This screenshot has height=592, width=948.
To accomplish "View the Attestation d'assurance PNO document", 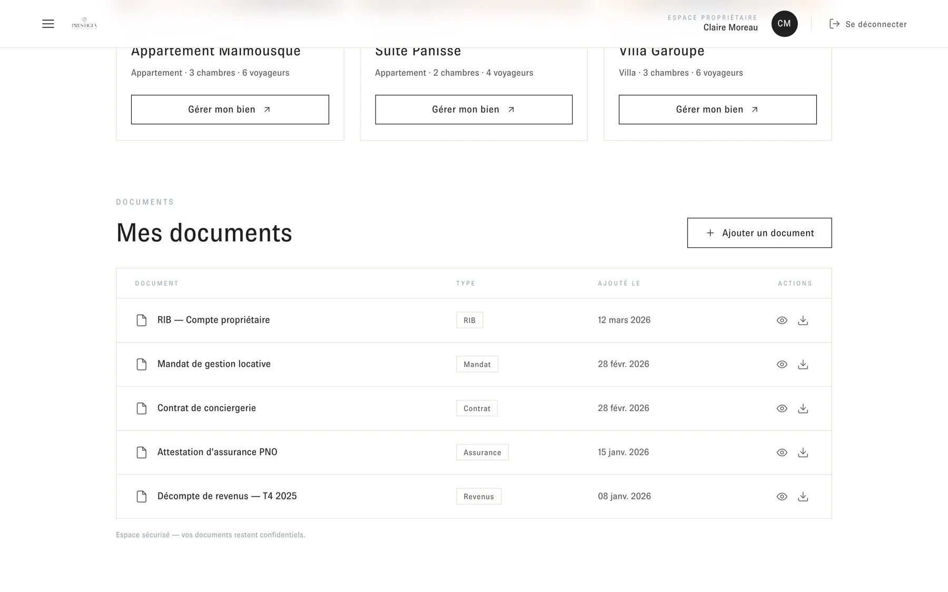I will coord(782,453).
